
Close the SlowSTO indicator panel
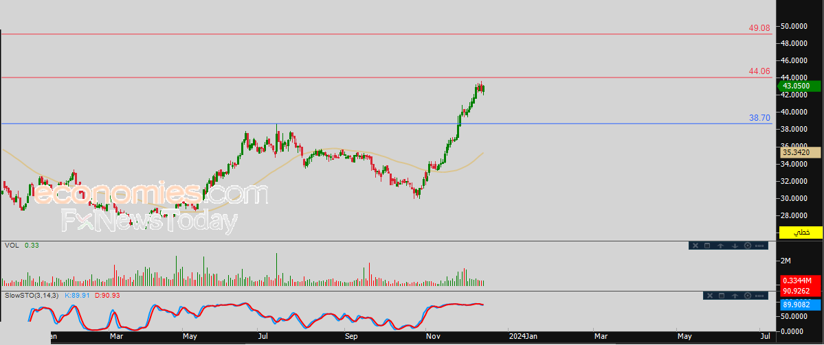click(709, 296)
